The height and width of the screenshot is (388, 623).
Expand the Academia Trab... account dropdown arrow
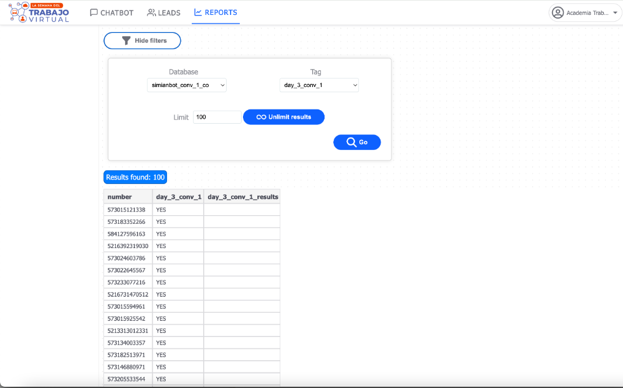[615, 12]
